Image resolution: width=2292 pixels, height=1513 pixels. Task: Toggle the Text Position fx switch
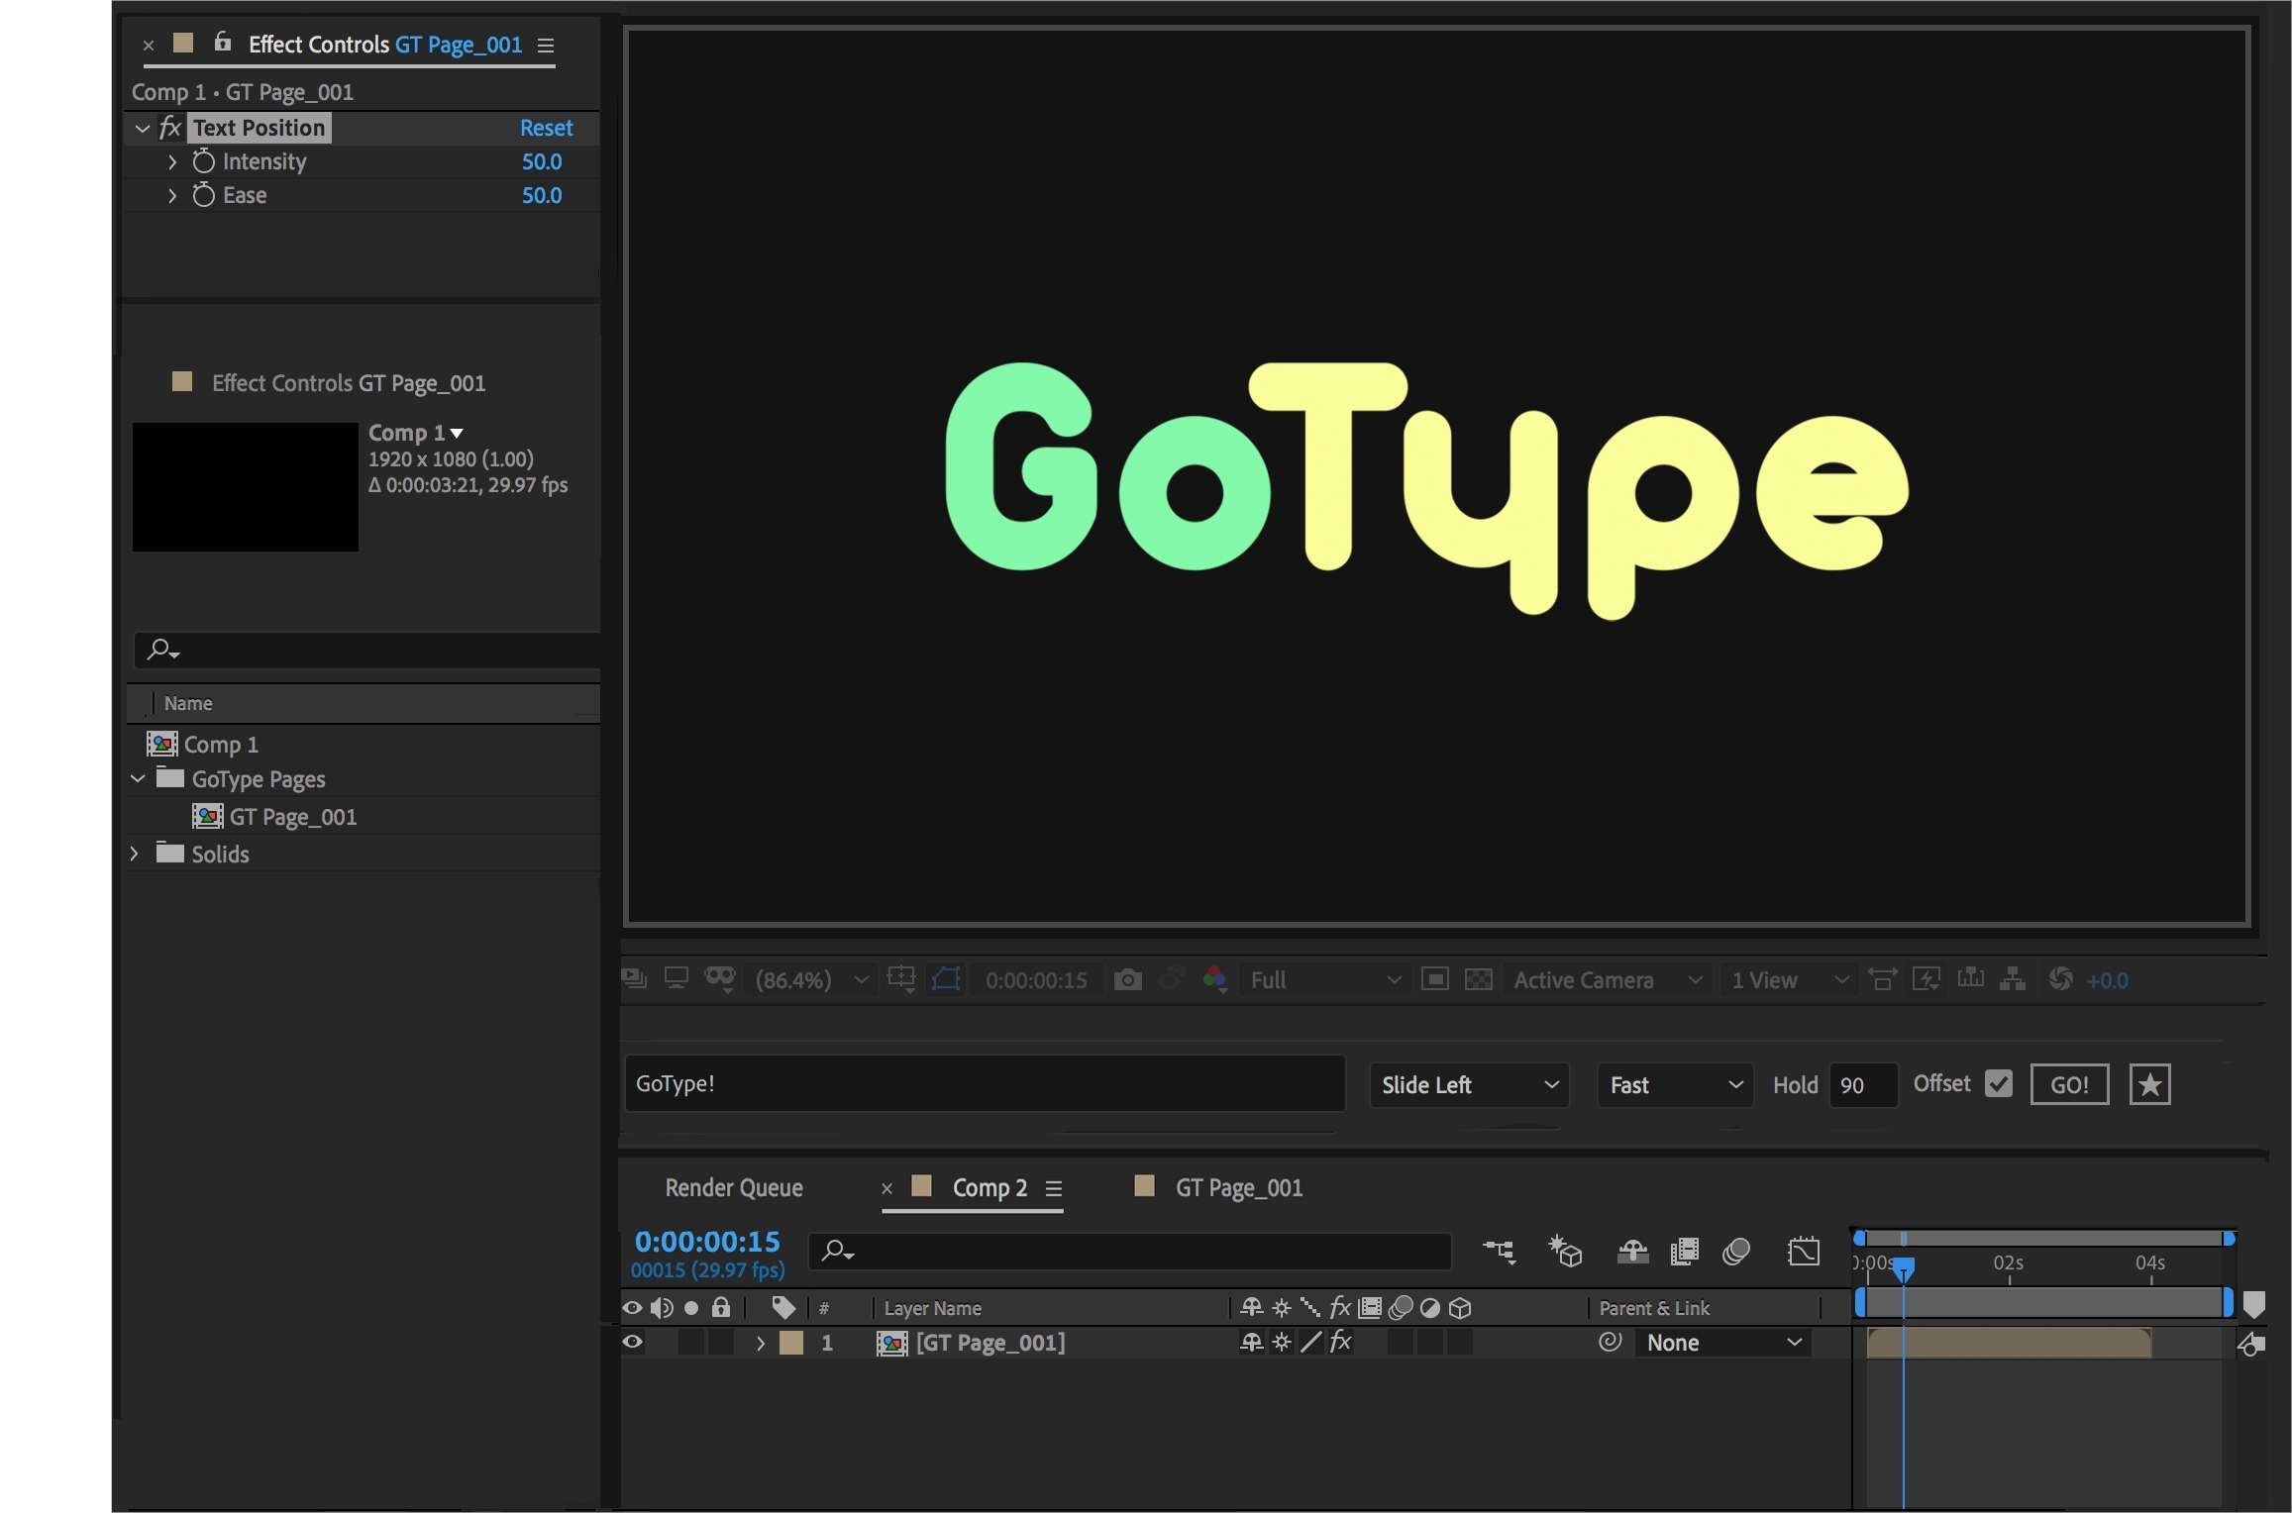pos(170,128)
